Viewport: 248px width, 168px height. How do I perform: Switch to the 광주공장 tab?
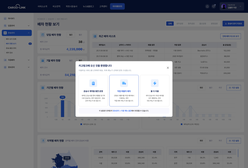coord(180,24)
